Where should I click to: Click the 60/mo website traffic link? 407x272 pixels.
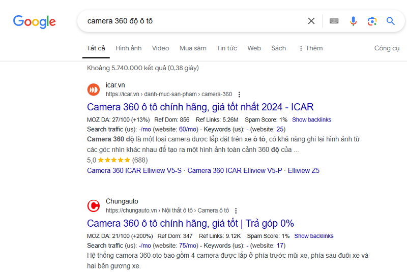pos(188,129)
